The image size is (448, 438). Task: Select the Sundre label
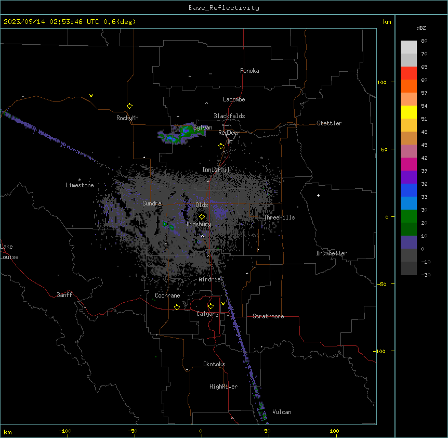pos(152,203)
